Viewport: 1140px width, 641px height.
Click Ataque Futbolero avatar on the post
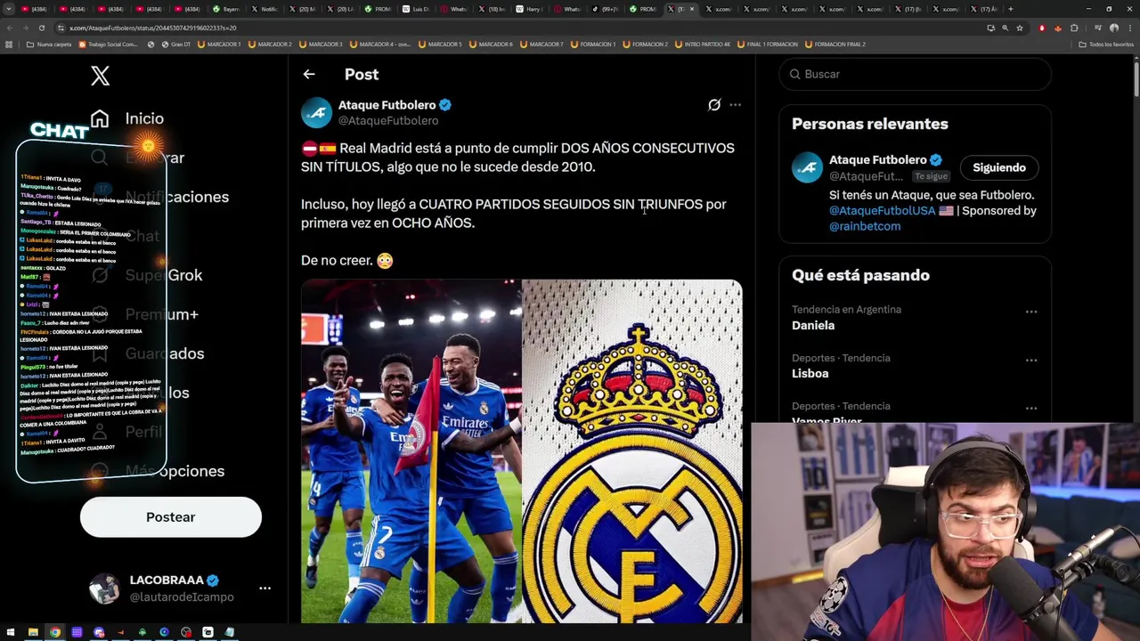click(316, 113)
